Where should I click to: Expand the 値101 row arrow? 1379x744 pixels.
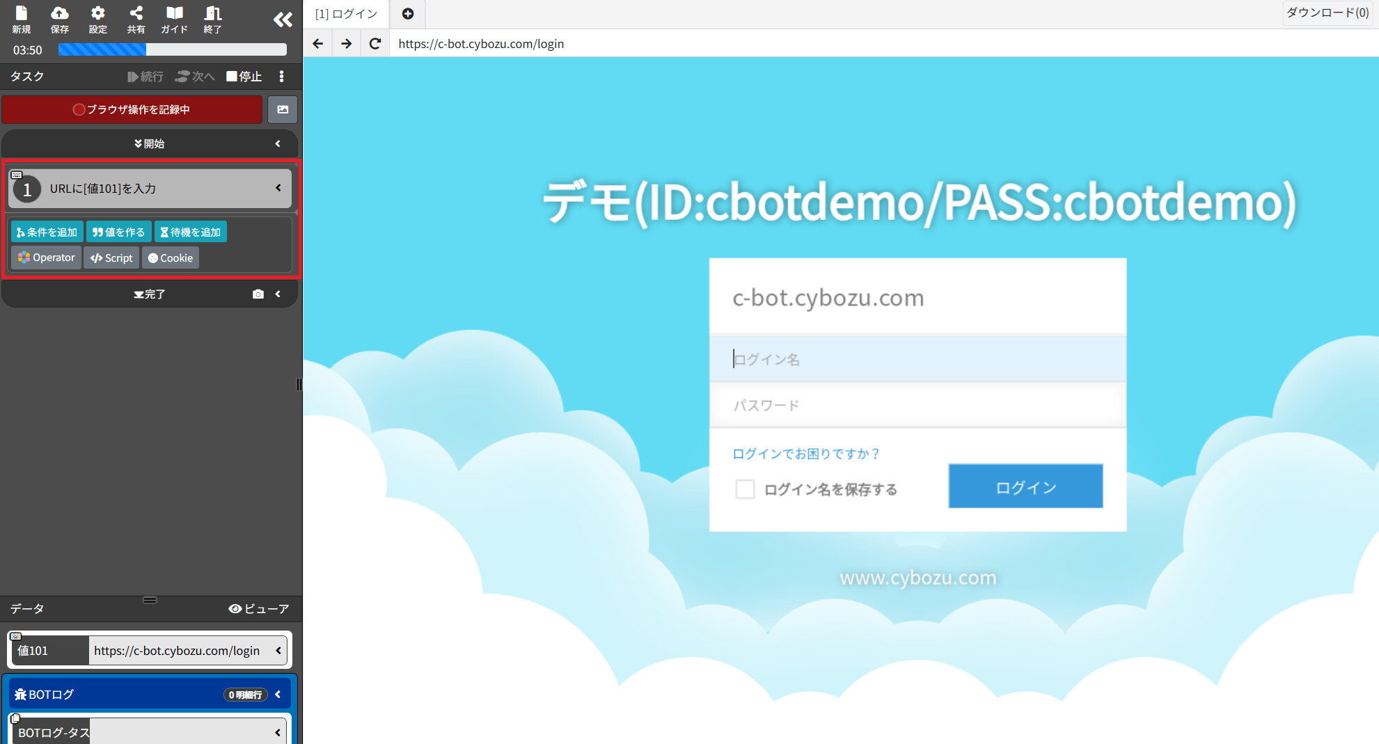click(278, 651)
